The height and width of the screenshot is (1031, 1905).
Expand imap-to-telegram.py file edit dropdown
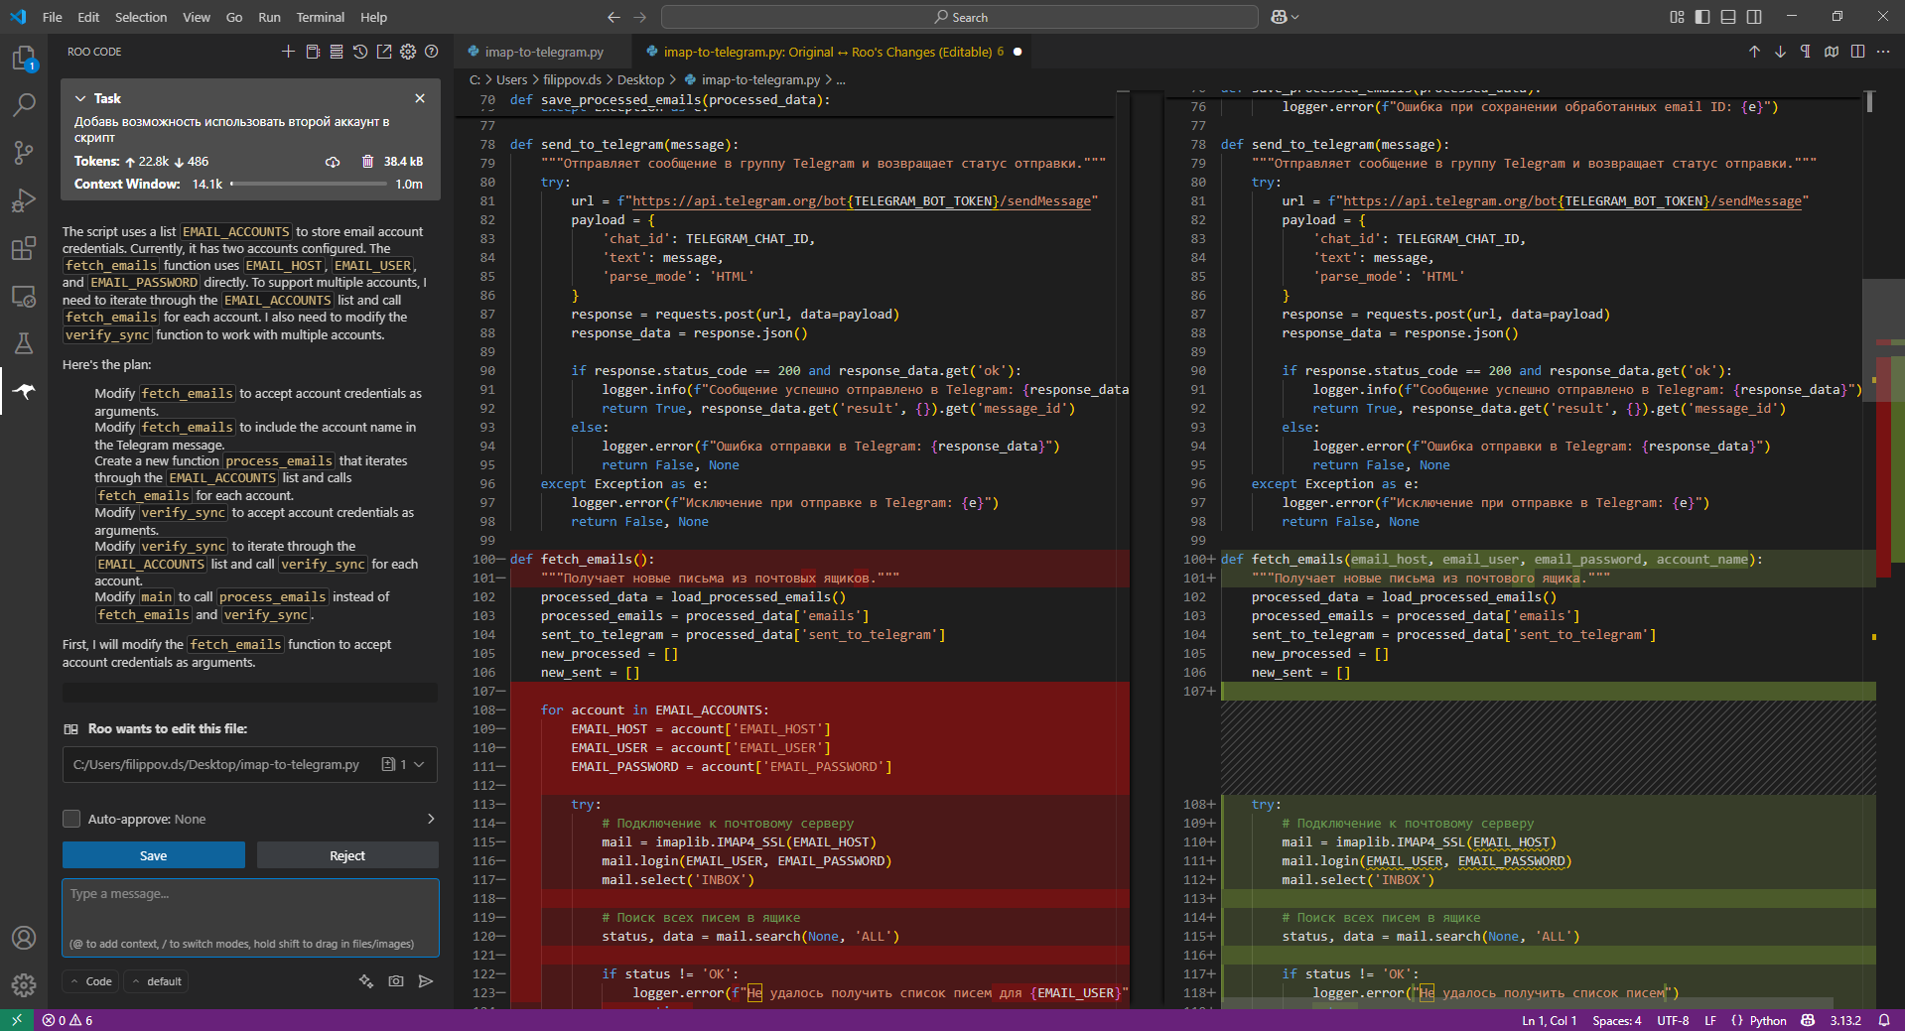[x=419, y=764]
